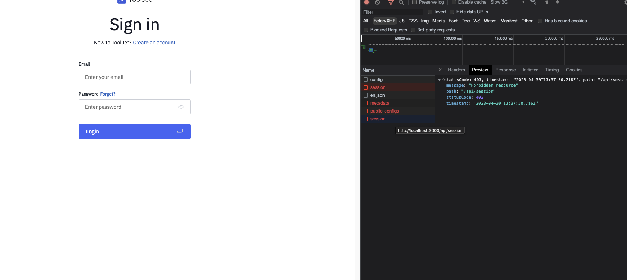The width and height of the screenshot is (627, 280).
Task: Filter by Doc request type
Action: [x=465, y=21]
